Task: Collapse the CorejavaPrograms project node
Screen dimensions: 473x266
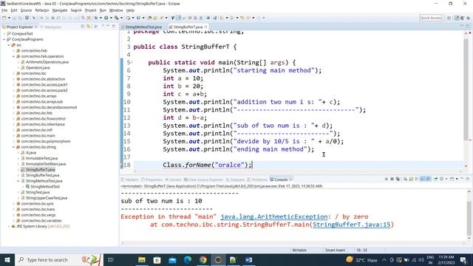Action: (4, 39)
